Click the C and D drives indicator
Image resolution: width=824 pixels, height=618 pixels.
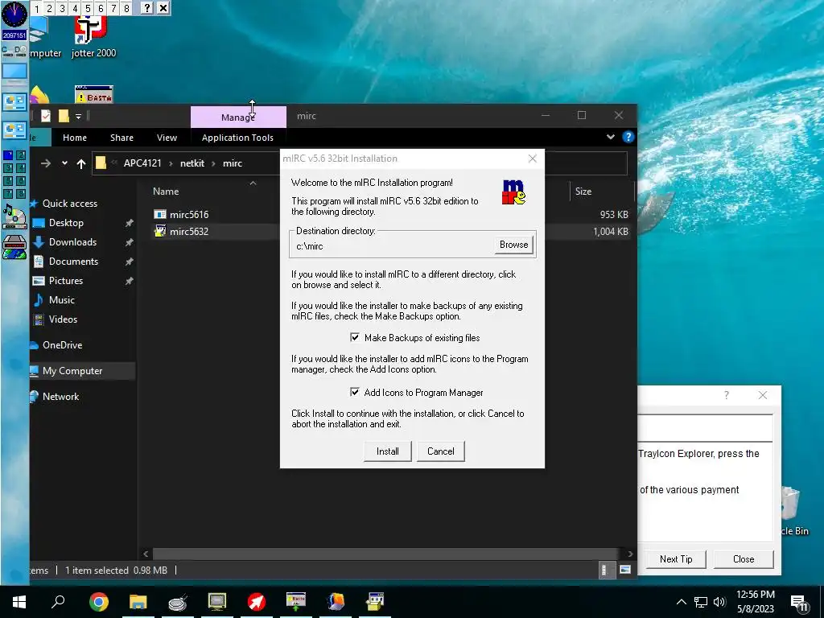coord(14,51)
